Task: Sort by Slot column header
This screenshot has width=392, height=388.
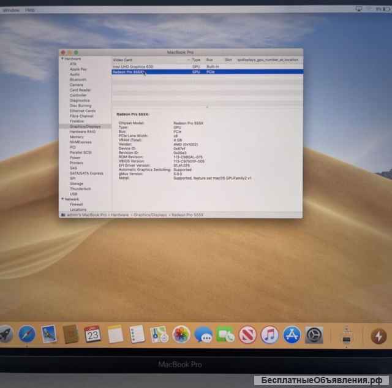Action: (x=228, y=60)
